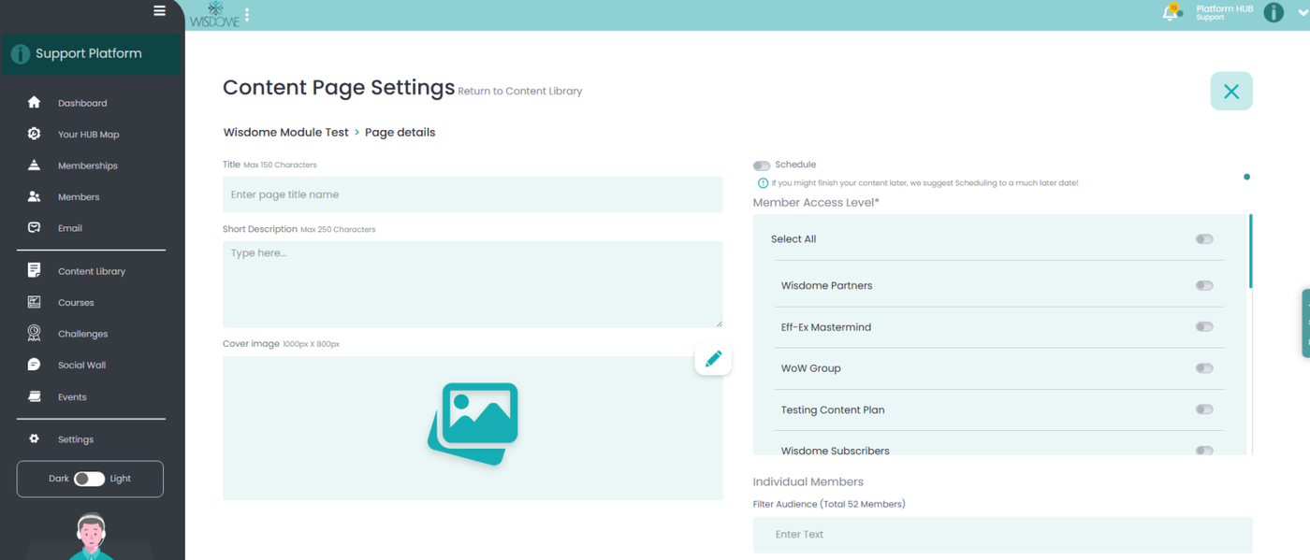Open the Members page
This screenshot has width=1310, height=560.
(x=79, y=197)
